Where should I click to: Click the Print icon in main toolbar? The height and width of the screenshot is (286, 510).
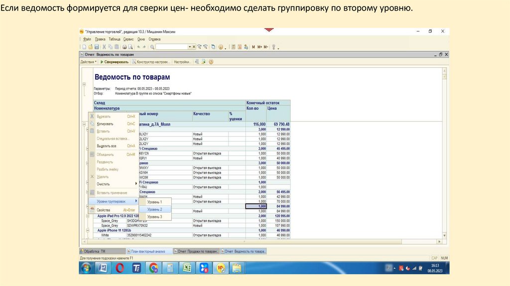click(124, 47)
